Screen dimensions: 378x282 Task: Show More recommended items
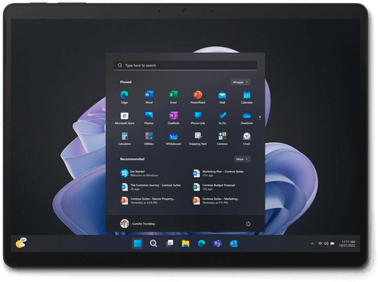242,159
